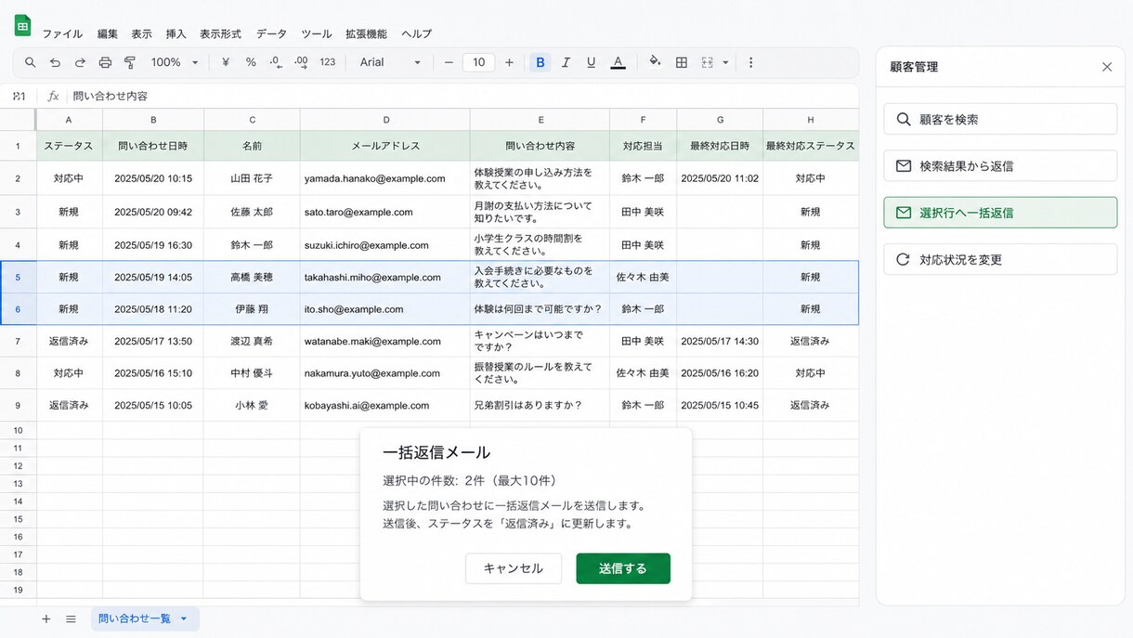
Task: Open the ツール menu
Action: [317, 33]
